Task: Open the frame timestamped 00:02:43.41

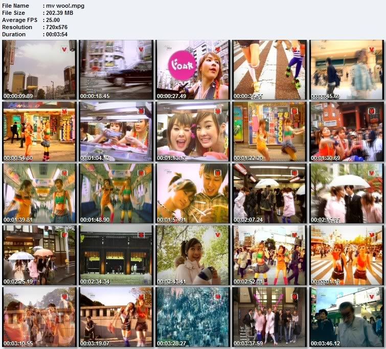Action: 193,255
